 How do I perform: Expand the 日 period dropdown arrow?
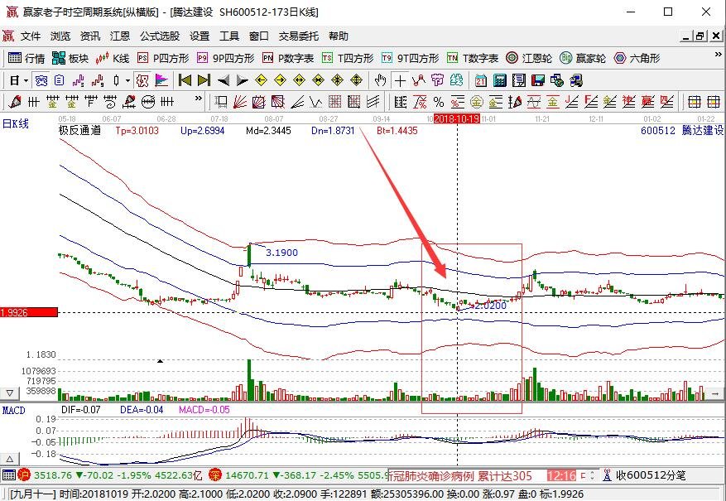tap(26, 80)
